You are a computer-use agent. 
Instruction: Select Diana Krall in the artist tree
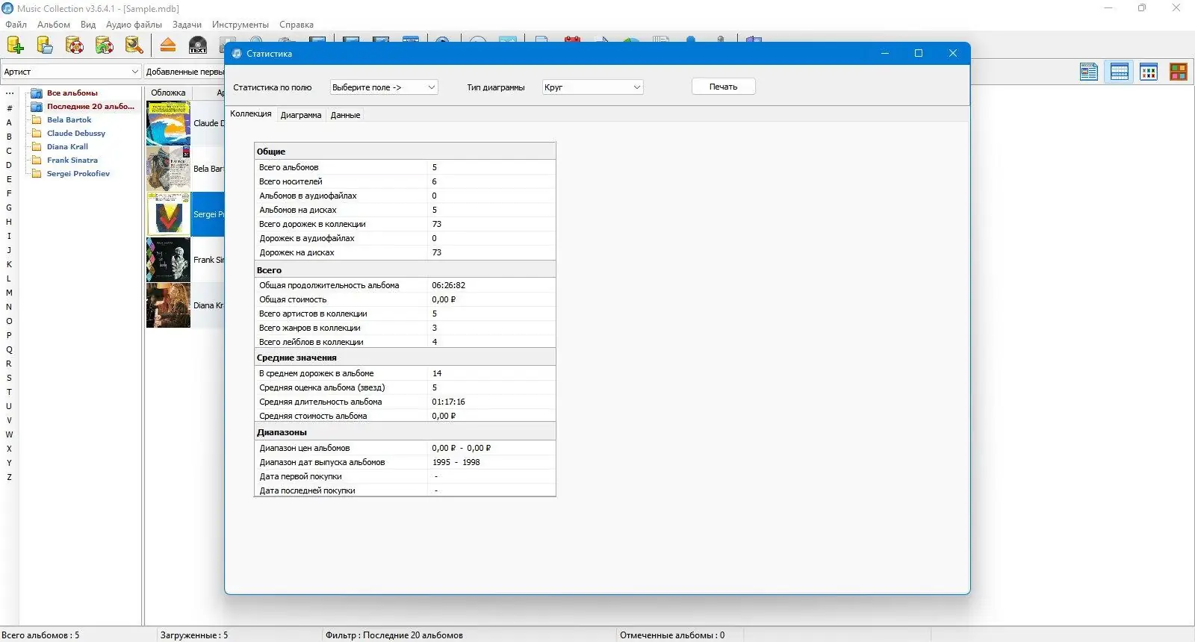(67, 146)
